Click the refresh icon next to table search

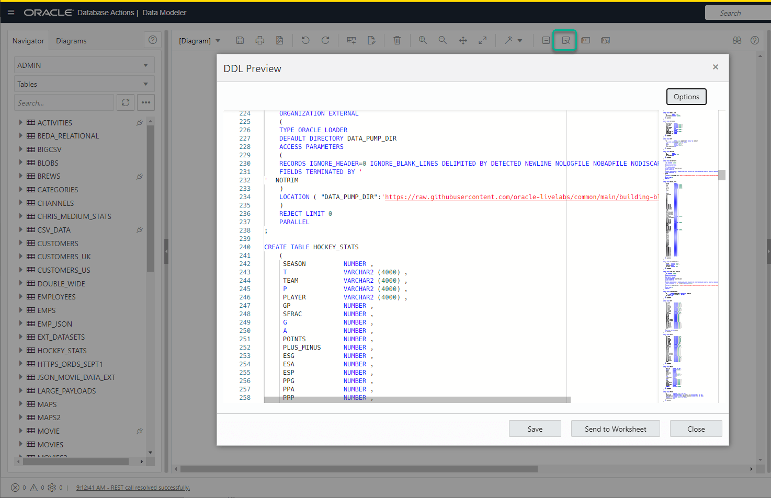pos(126,102)
